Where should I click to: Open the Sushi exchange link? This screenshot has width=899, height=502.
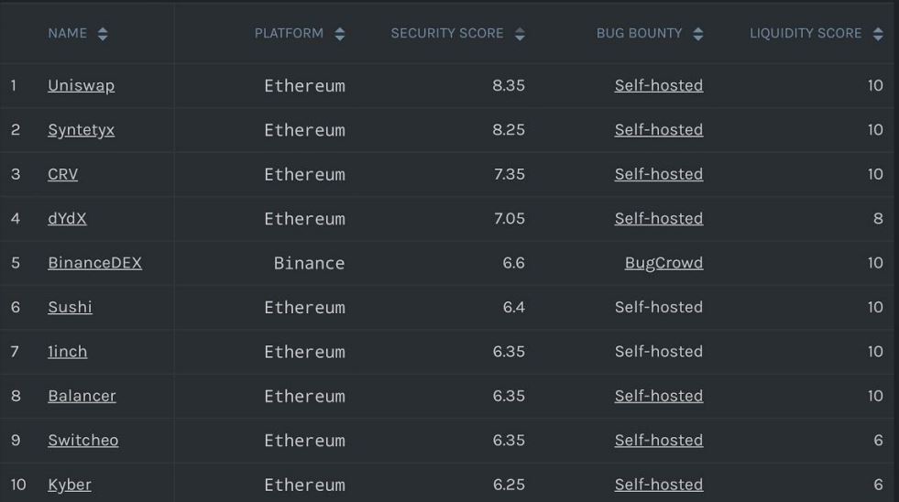pyautogui.click(x=70, y=307)
